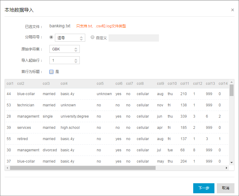
Task: Click the 339 value cell
Action: pyautogui.click(x=183, y=116)
